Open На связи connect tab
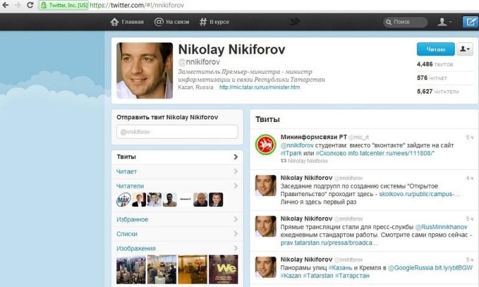This screenshot has width=479, height=287. 172,22
